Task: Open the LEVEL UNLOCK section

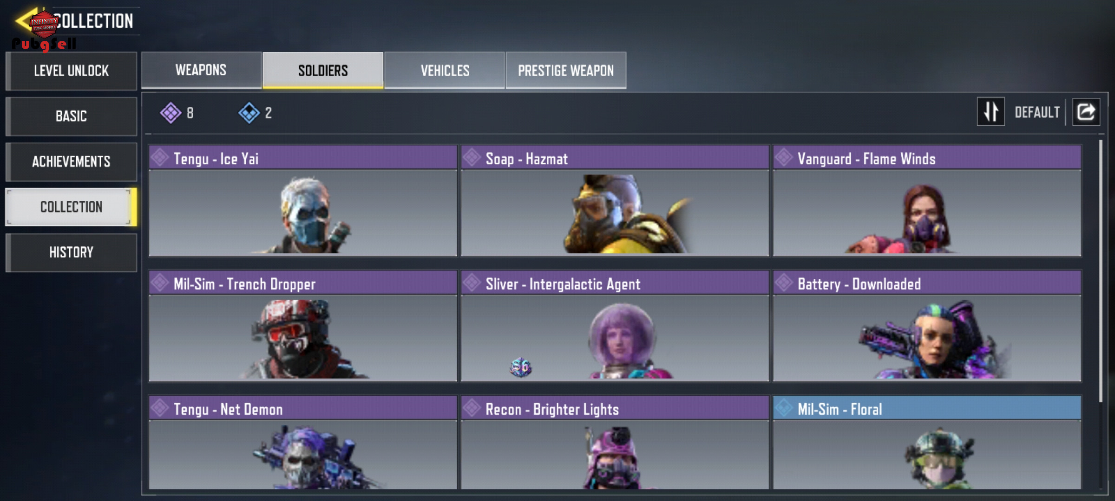Action: pos(71,71)
